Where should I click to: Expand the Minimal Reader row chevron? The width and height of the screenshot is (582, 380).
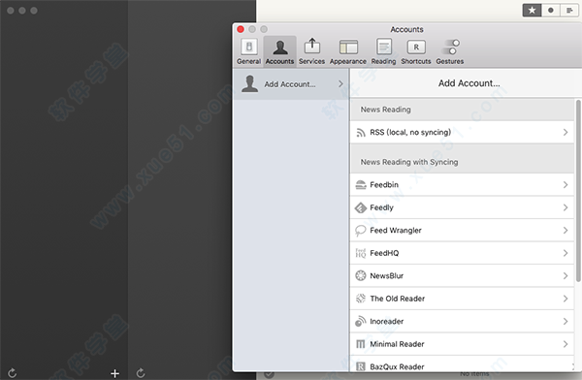[x=566, y=344]
